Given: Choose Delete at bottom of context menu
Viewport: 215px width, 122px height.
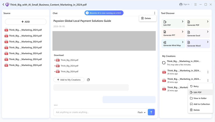Looking at the screenshot, I should click(200, 110).
